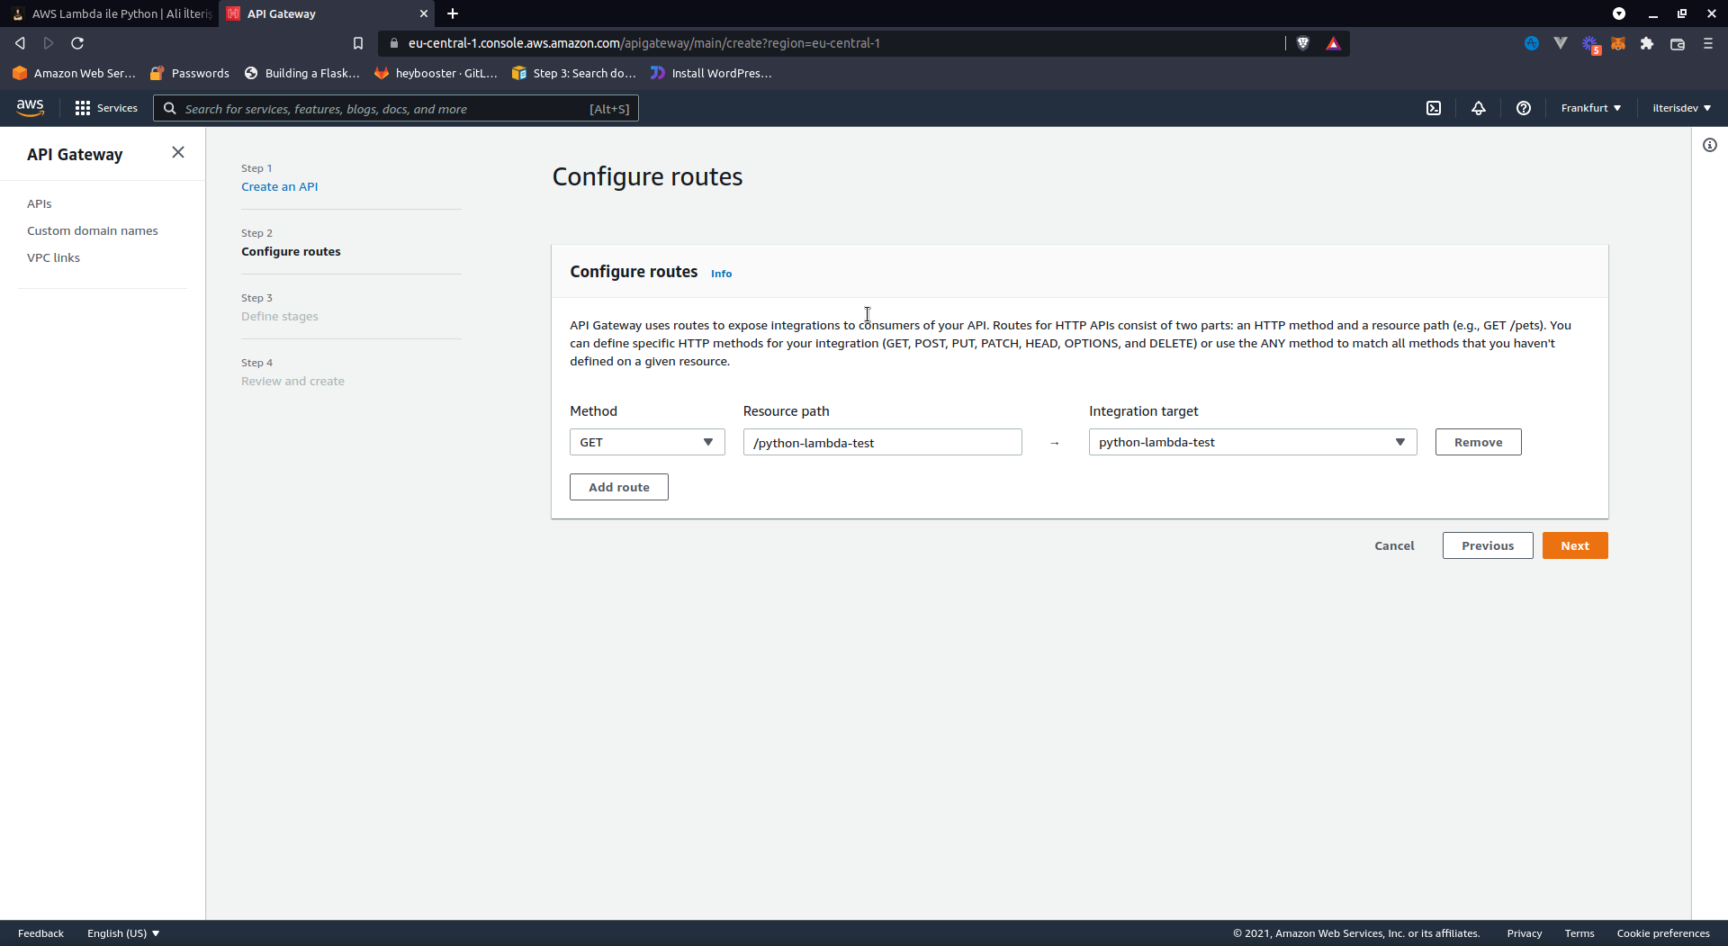Open the AWS help question mark icon

point(1524,108)
